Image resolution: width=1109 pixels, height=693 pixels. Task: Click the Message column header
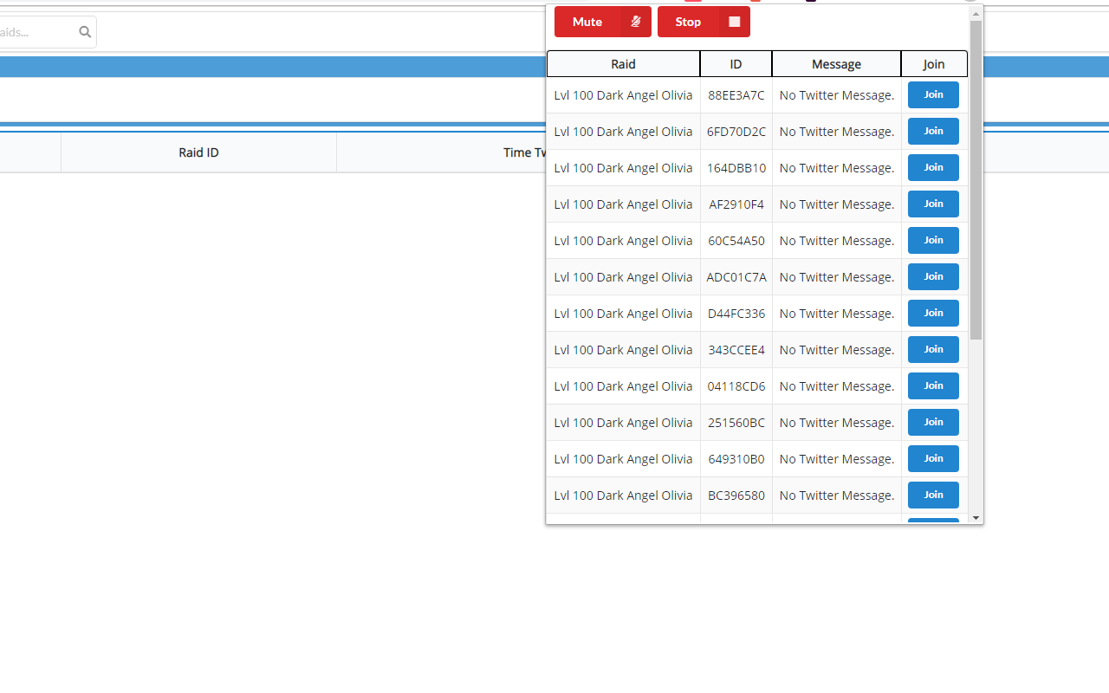[836, 64]
